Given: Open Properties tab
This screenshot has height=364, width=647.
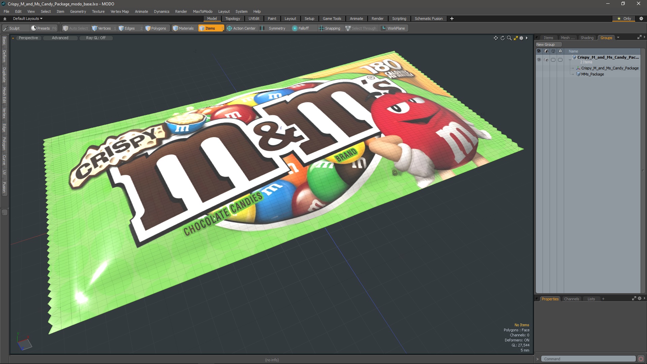Looking at the screenshot, I should pyautogui.click(x=550, y=299).
